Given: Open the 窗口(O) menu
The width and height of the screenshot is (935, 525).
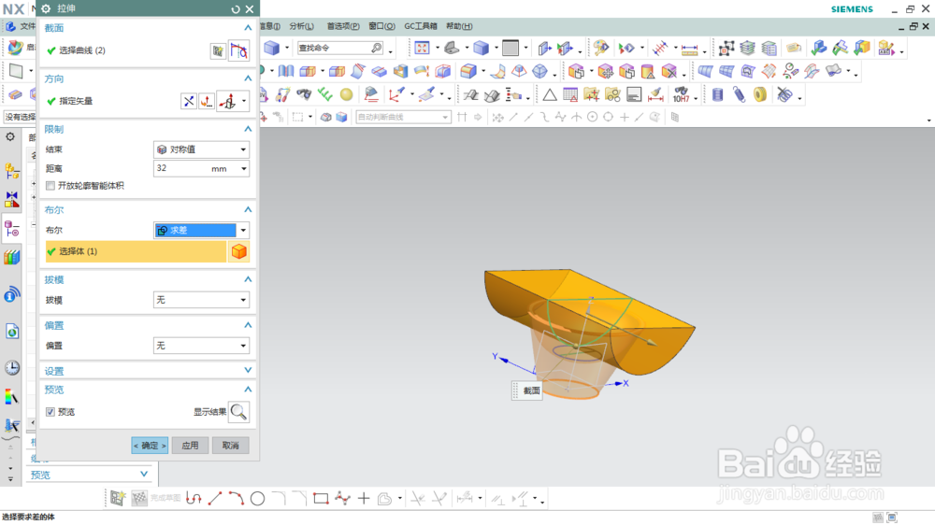Looking at the screenshot, I should pos(381,26).
